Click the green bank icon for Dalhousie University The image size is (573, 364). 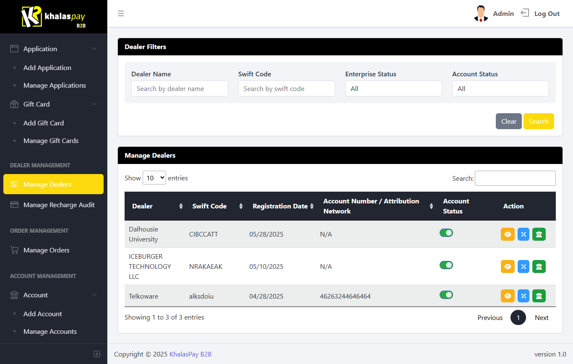coord(539,234)
